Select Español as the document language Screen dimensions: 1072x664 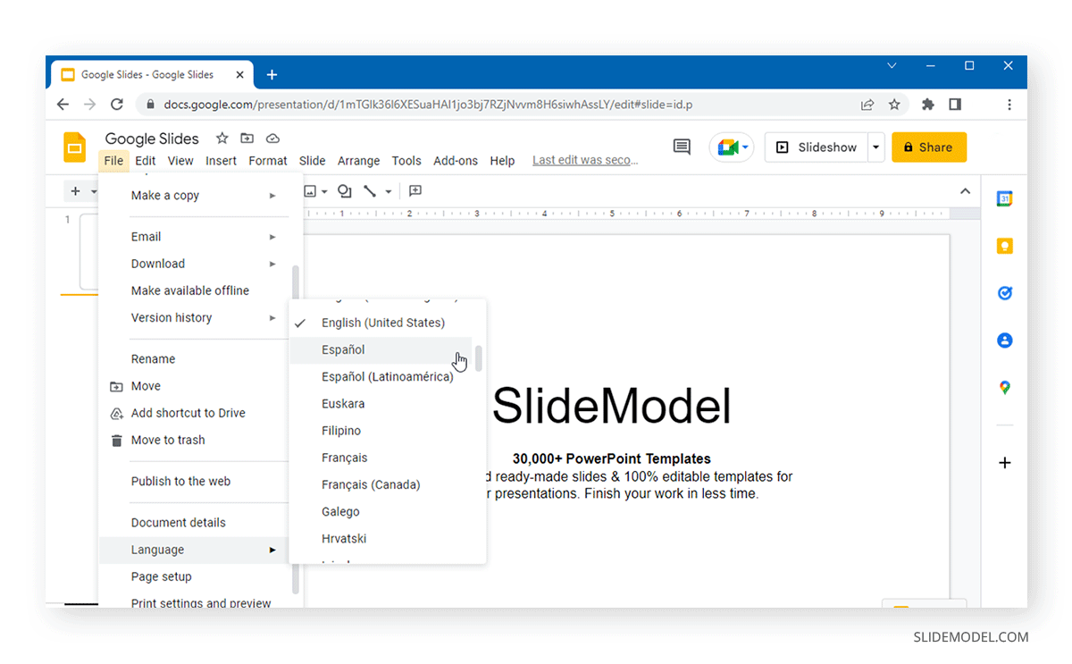coord(343,349)
